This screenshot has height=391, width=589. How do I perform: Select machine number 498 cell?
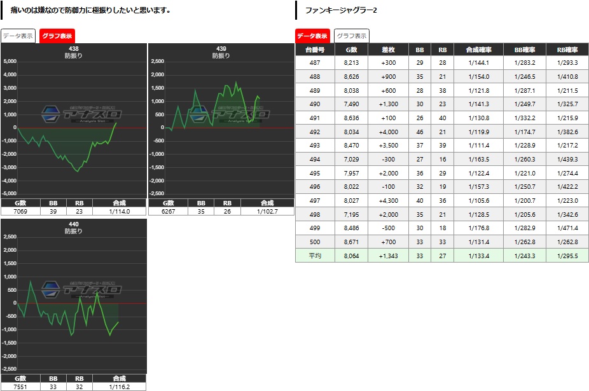(315, 214)
